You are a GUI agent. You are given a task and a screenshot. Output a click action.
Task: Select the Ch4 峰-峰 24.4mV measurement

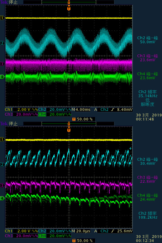tap(148, 197)
